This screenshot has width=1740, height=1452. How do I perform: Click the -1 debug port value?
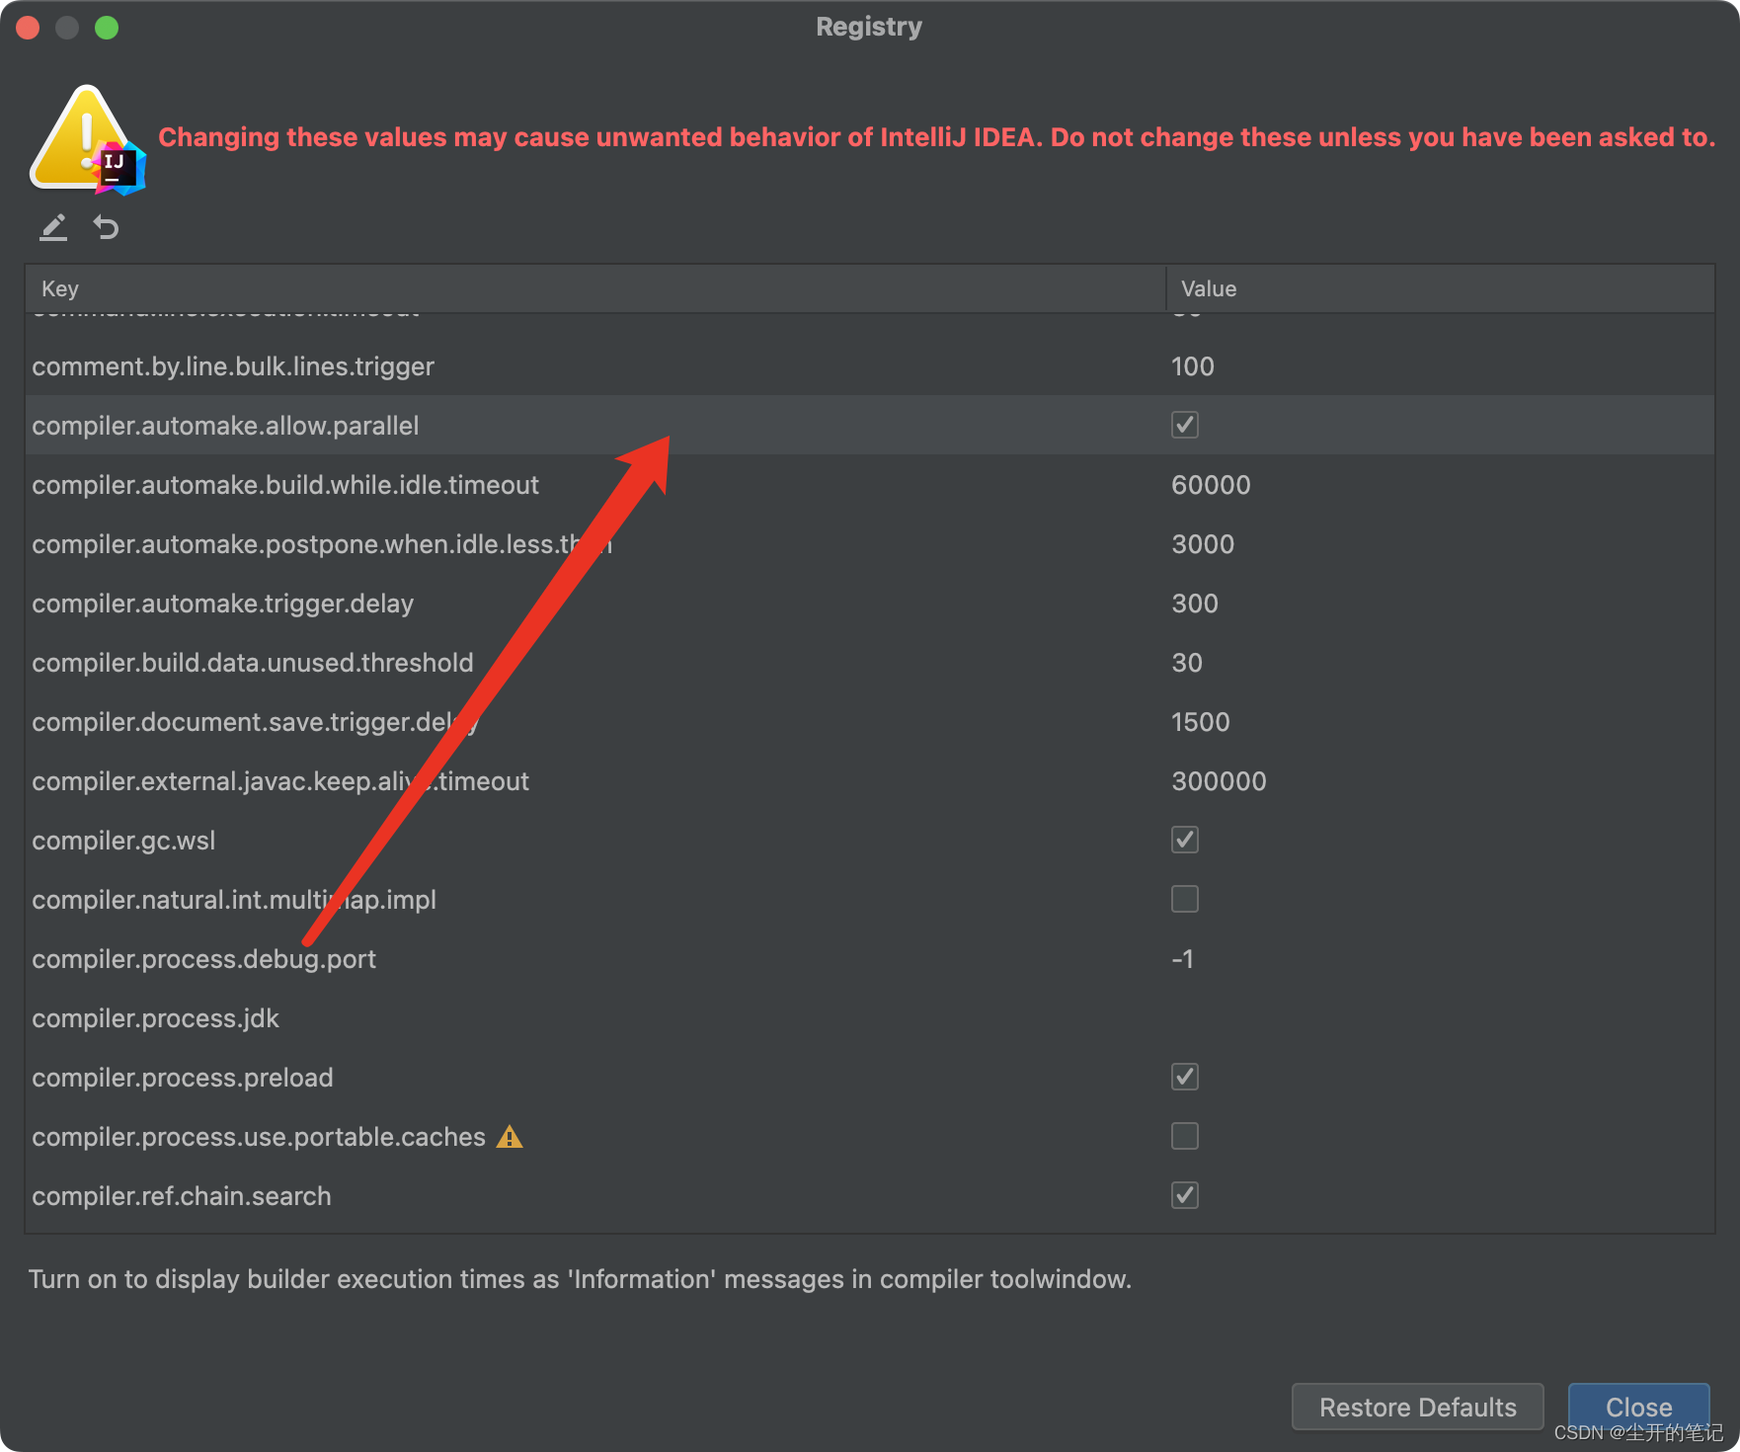tap(1182, 959)
